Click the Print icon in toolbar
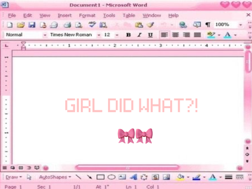252x189 pixels. (x=68, y=25)
